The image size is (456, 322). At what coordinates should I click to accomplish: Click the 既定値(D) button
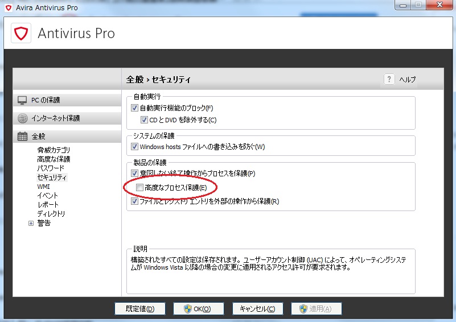point(140,309)
